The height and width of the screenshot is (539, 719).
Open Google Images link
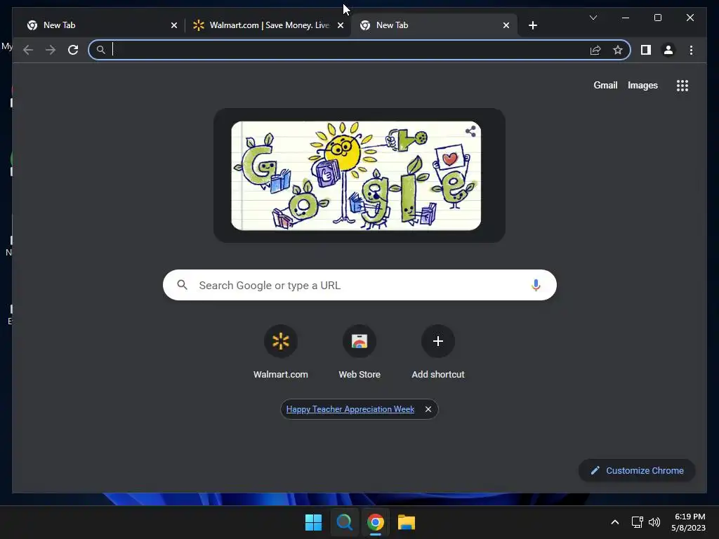642,85
